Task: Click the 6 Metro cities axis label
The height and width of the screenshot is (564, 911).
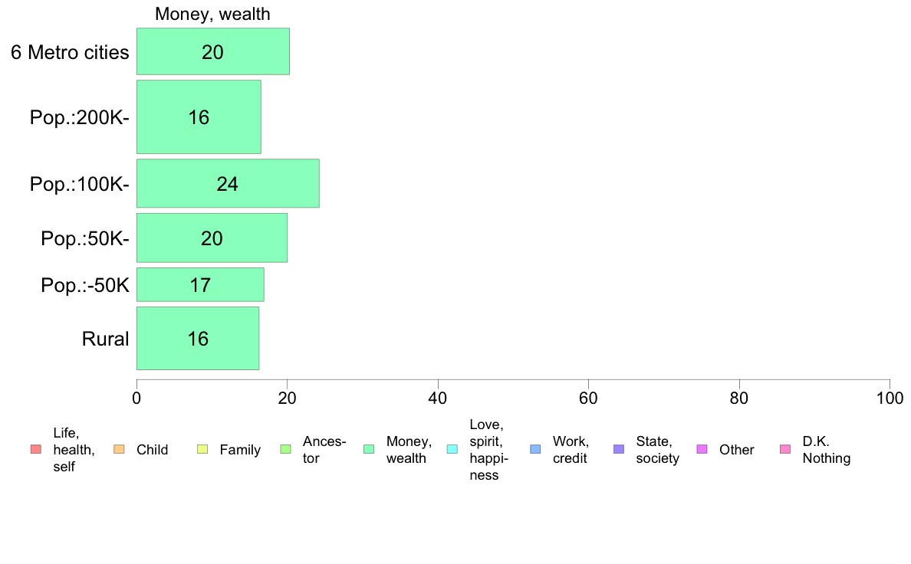Action: pyautogui.click(x=70, y=52)
